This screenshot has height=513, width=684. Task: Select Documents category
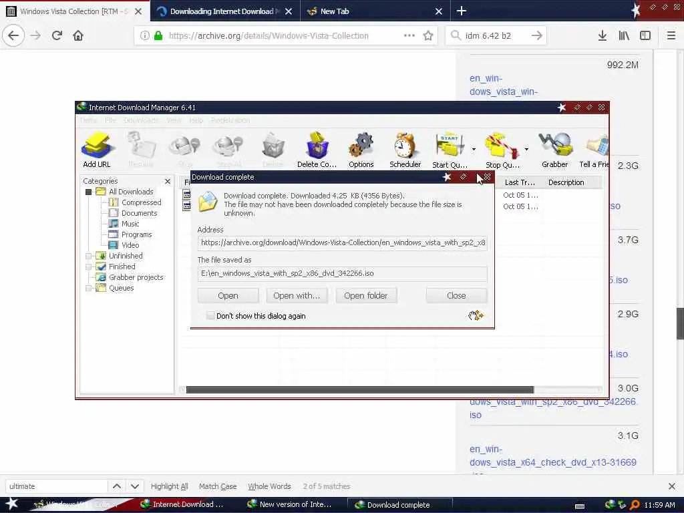point(139,213)
